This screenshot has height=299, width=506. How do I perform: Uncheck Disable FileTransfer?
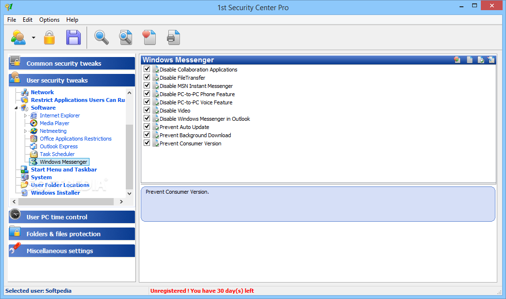click(147, 77)
